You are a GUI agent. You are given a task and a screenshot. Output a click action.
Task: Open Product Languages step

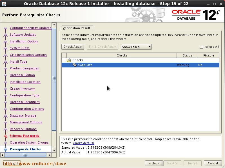pyautogui.click(x=24, y=68)
